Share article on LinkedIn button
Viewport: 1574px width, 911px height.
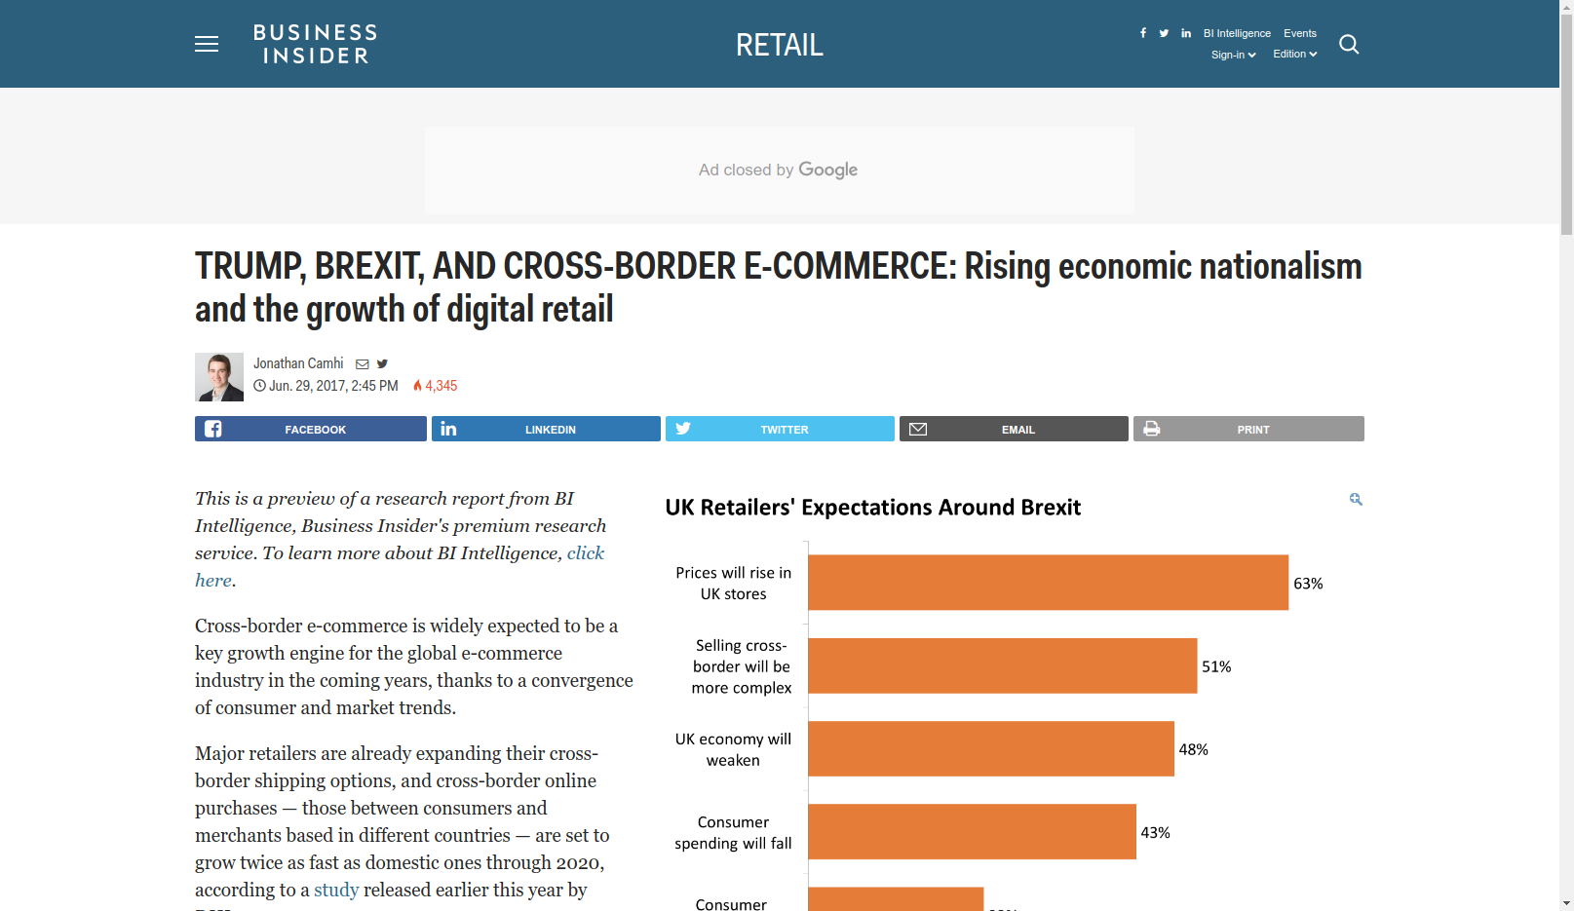[546, 429]
